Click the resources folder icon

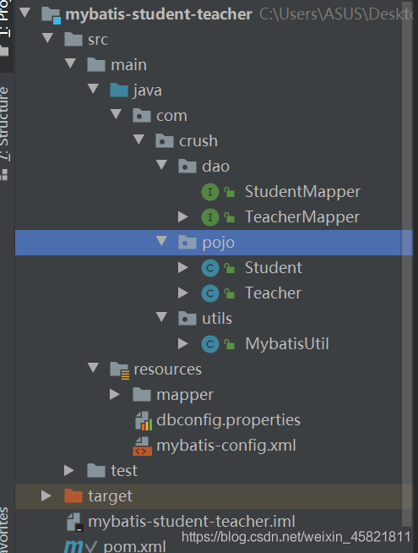click(x=120, y=370)
